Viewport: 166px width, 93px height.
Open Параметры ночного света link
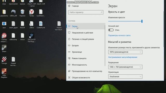(x=119, y=35)
